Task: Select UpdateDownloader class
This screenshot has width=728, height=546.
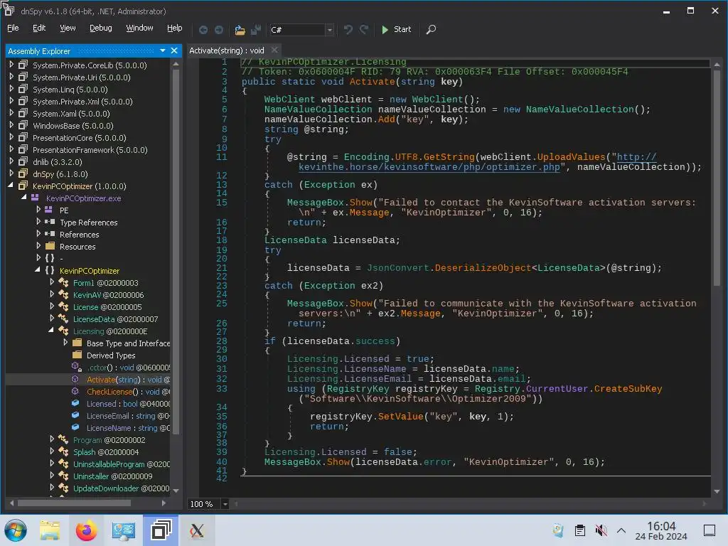Action: click(x=121, y=488)
